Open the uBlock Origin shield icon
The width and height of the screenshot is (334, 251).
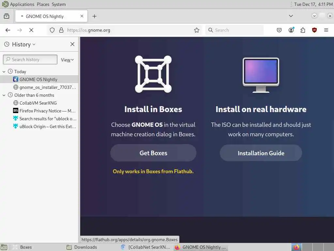(314, 30)
